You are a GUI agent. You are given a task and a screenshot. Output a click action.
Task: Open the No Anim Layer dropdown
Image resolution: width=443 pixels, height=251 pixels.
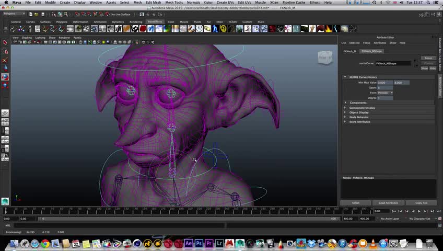(x=390, y=219)
